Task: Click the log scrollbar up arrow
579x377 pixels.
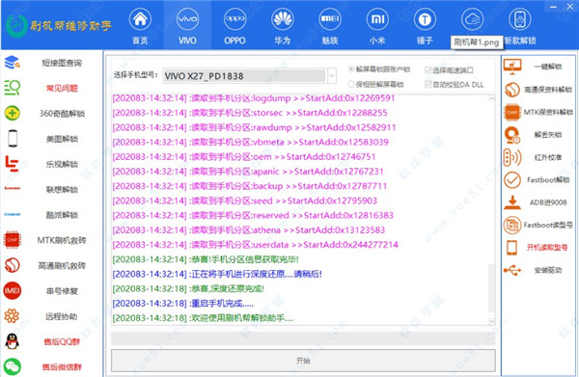Action: [x=491, y=98]
